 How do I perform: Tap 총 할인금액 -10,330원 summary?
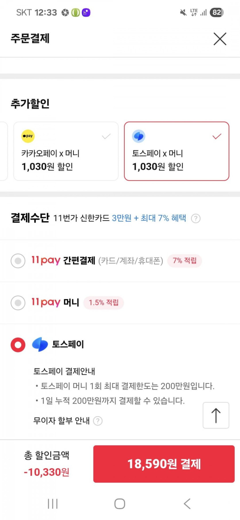click(x=47, y=464)
